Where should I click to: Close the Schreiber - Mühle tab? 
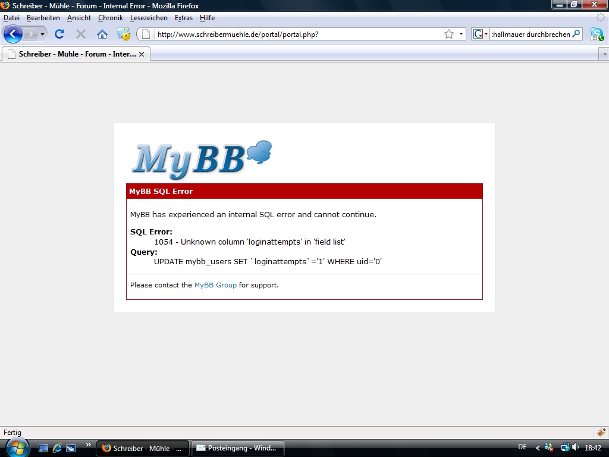(142, 54)
